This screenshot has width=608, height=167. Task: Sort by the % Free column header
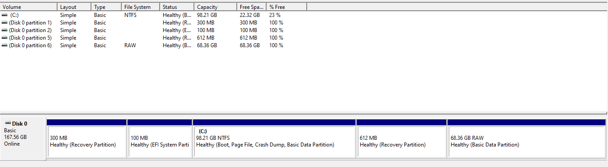[287, 7]
